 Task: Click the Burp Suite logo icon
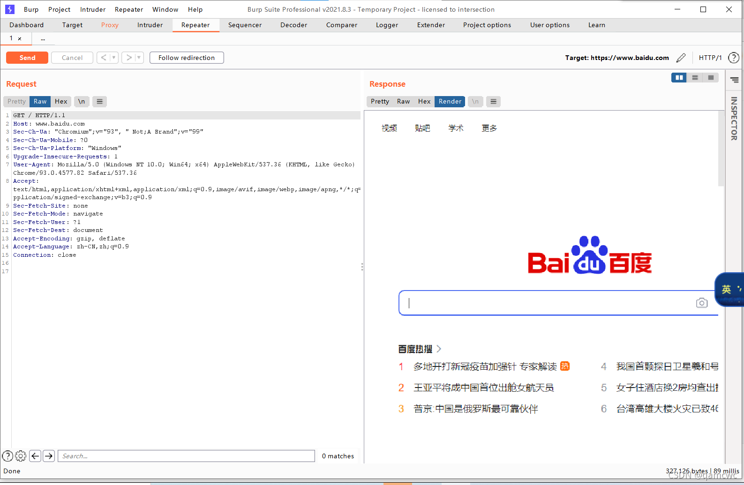pos(10,9)
